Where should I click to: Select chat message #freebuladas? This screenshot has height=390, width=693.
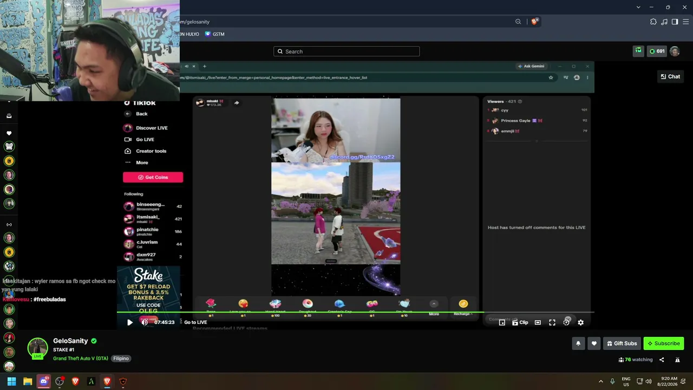49,300
